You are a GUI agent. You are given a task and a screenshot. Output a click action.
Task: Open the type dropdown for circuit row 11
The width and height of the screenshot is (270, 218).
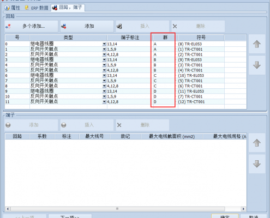pyautogui.click(x=104, y=102)
